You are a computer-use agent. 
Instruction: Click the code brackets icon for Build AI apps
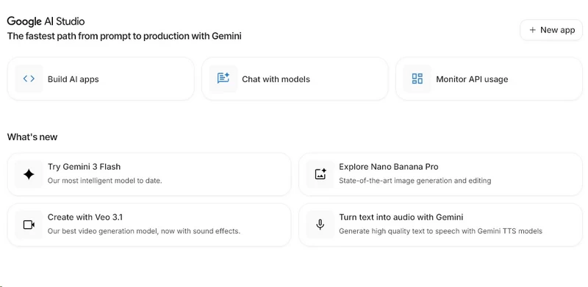[x=29, y=79]
